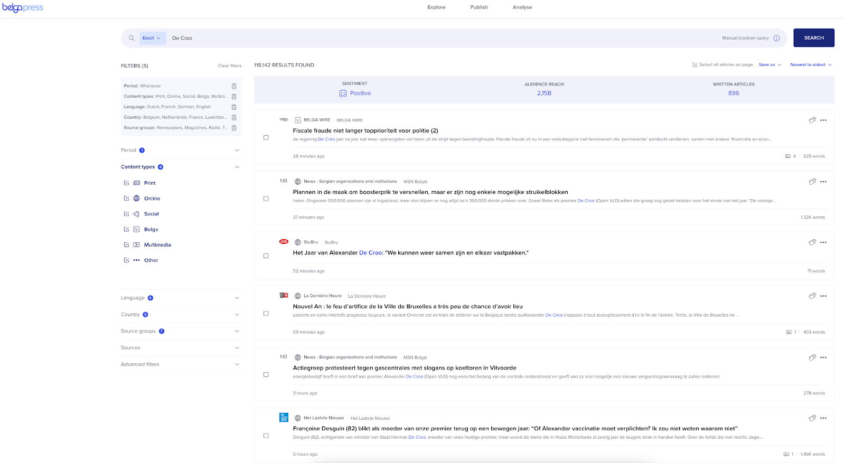Open more options on La Dernière Heure article
Screen dimensions: 845x463
click(823, 296)
